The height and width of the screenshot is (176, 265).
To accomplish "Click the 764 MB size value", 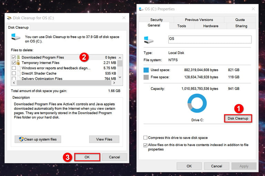I will [110, 79].
